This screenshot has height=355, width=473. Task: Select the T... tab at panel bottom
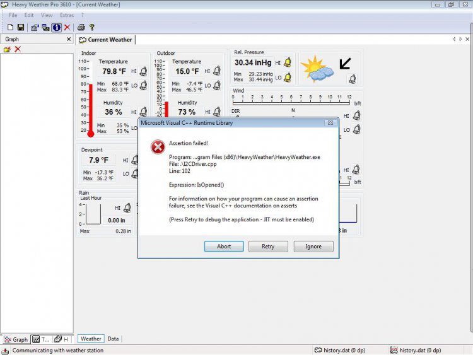click(41, 339)
